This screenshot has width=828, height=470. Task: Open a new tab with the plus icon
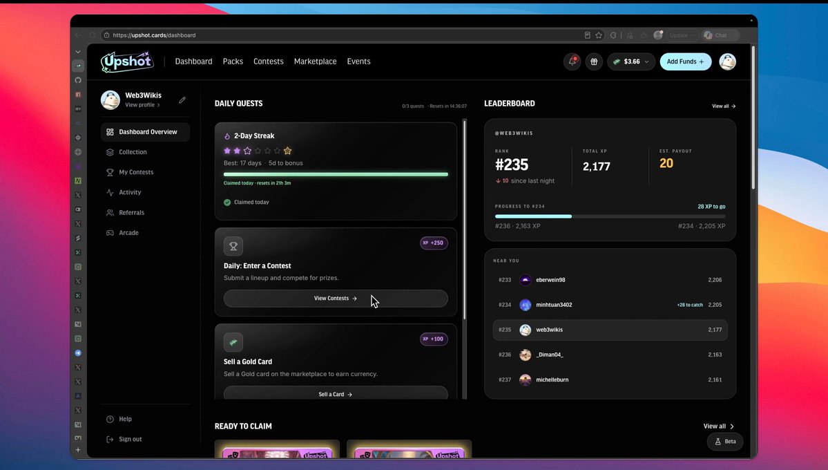78,450
